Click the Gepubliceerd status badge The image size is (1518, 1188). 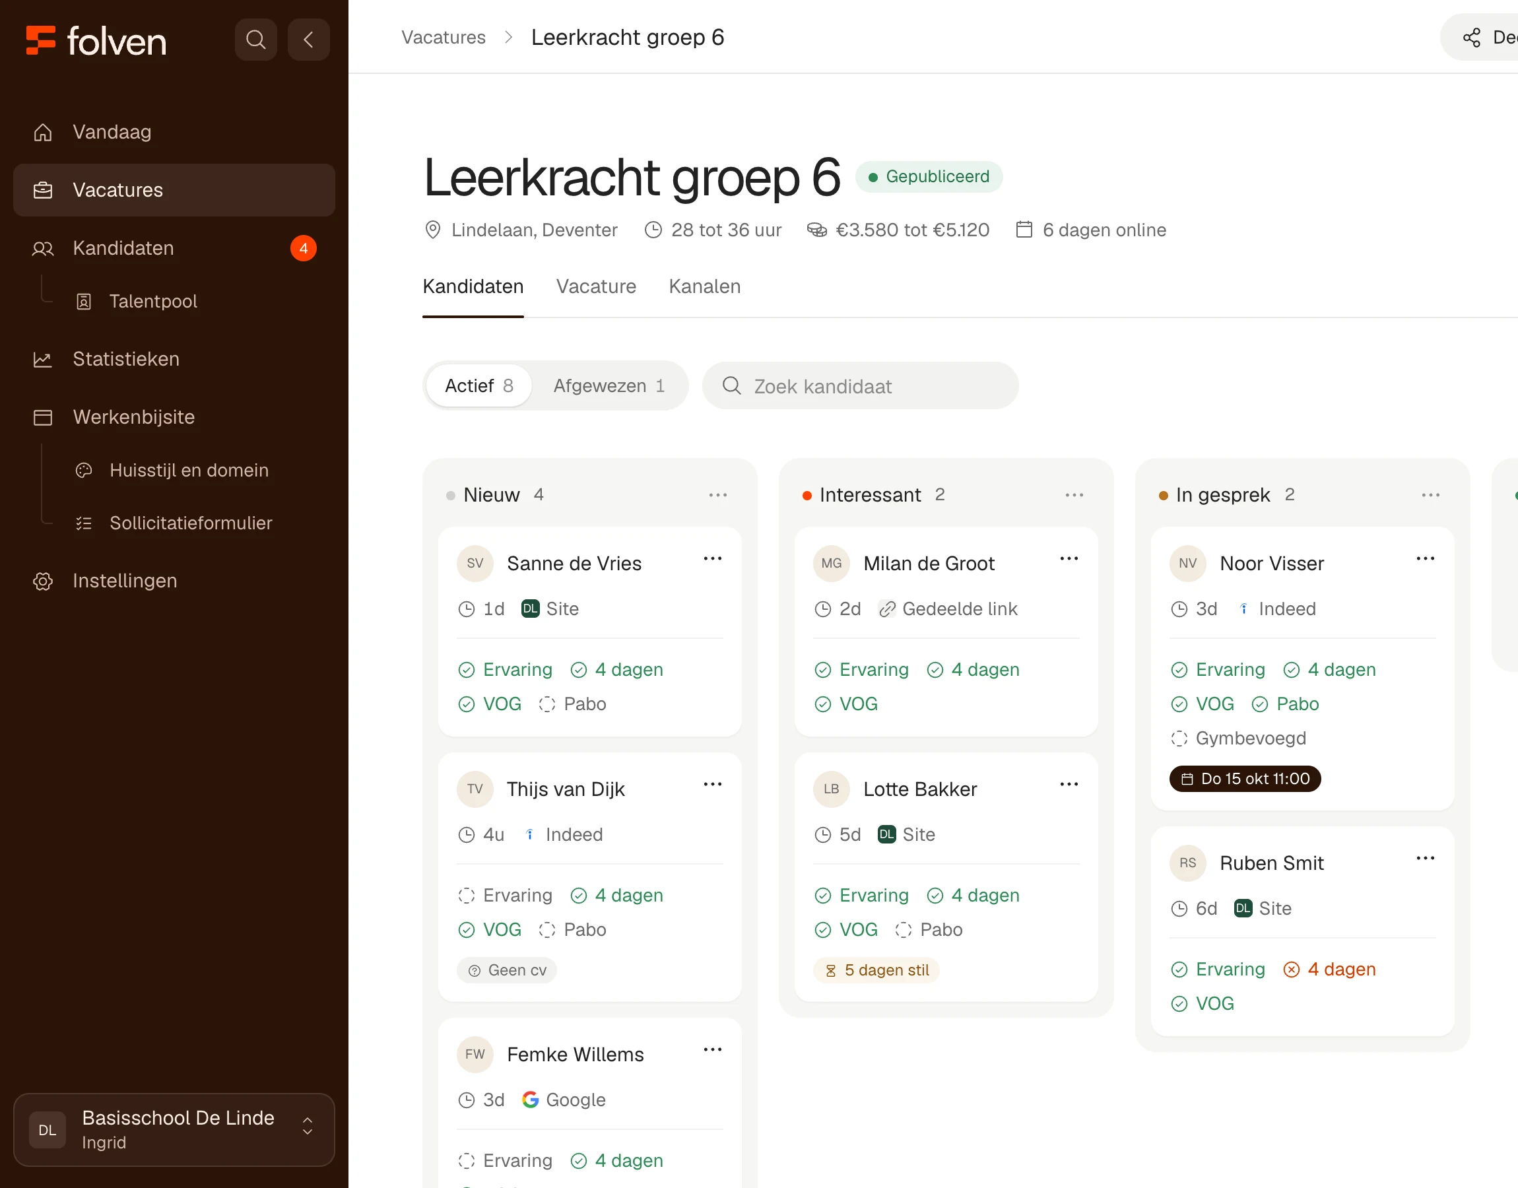pyautogui.click(x=929, y=177)
